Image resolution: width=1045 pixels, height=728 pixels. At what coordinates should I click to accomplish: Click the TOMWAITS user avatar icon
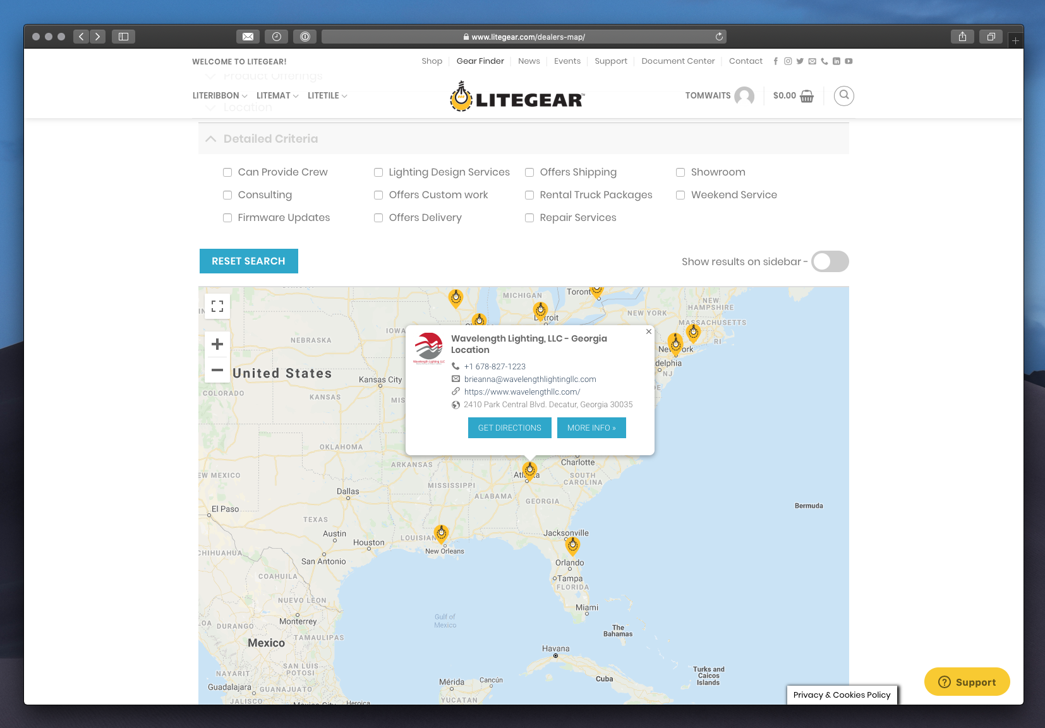tap(744, 96)
